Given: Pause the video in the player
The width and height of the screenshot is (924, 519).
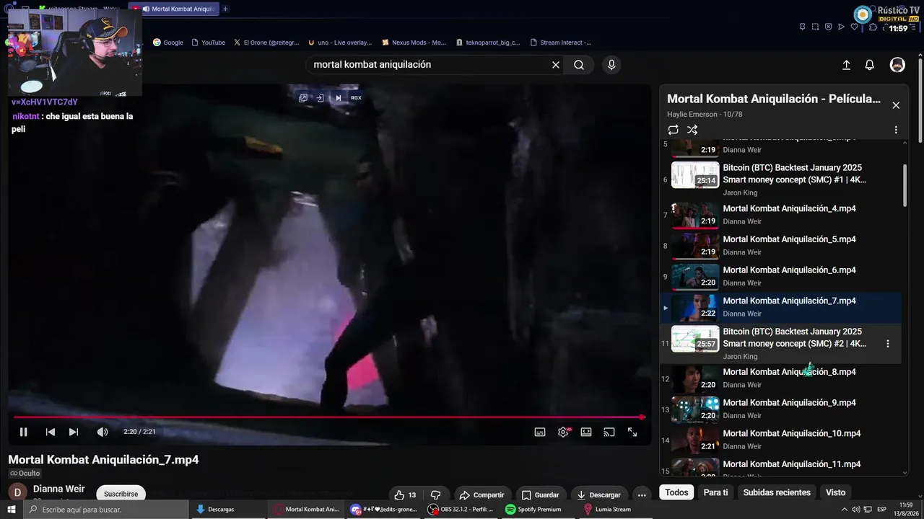Looking at the screenshot, I should [23, 432].
